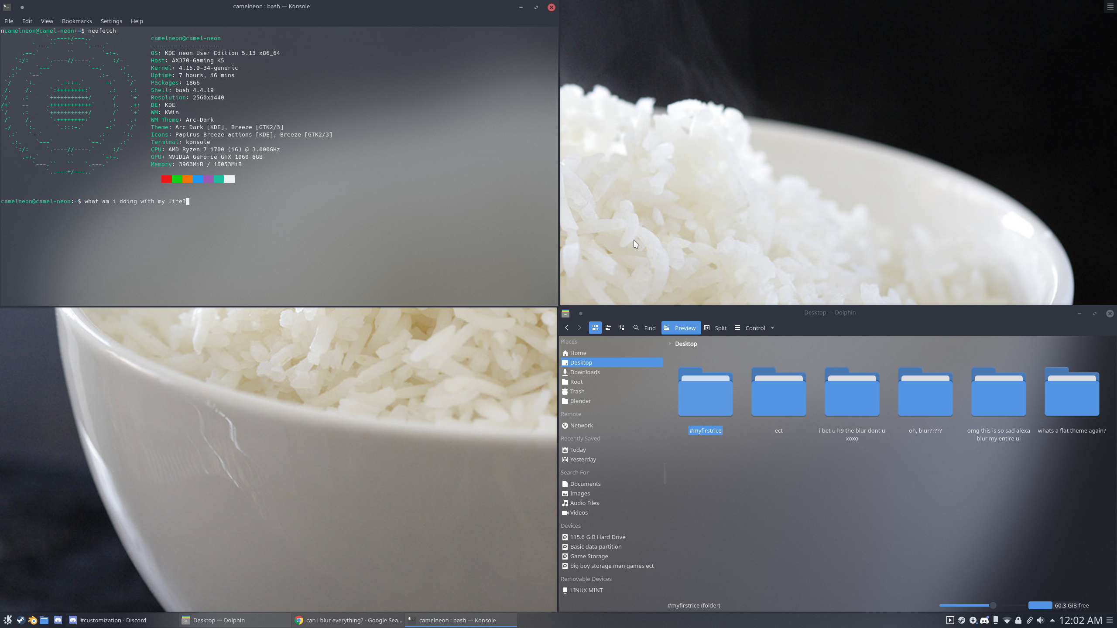Select Desktop in Dolphin Places

click(611, 362)
